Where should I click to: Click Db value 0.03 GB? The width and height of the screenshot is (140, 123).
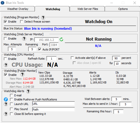click(x=121, y=76)
